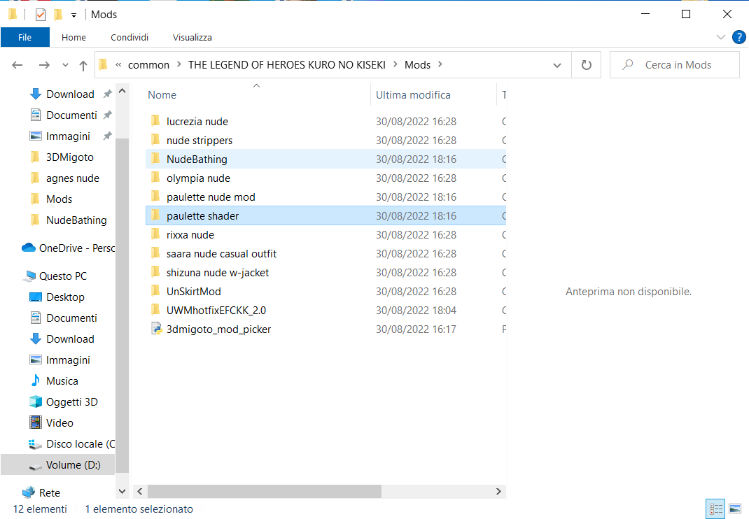Switch to the Home ribbon tab
Image resolution: width=749 pixels, height=519 pixels.
pos(73,37)
